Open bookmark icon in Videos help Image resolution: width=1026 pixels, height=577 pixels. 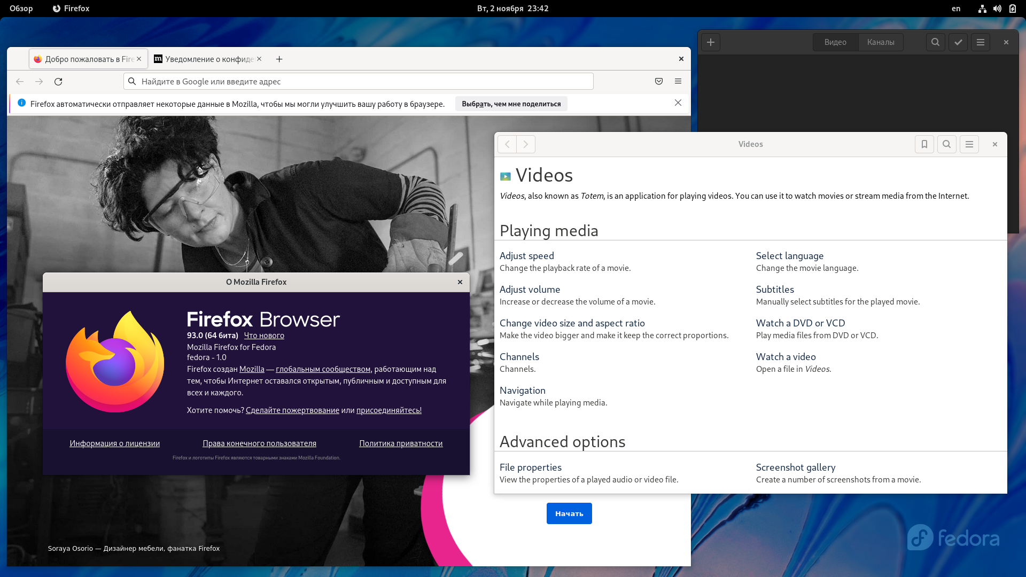pyautogui.click(x=924, y=144)
